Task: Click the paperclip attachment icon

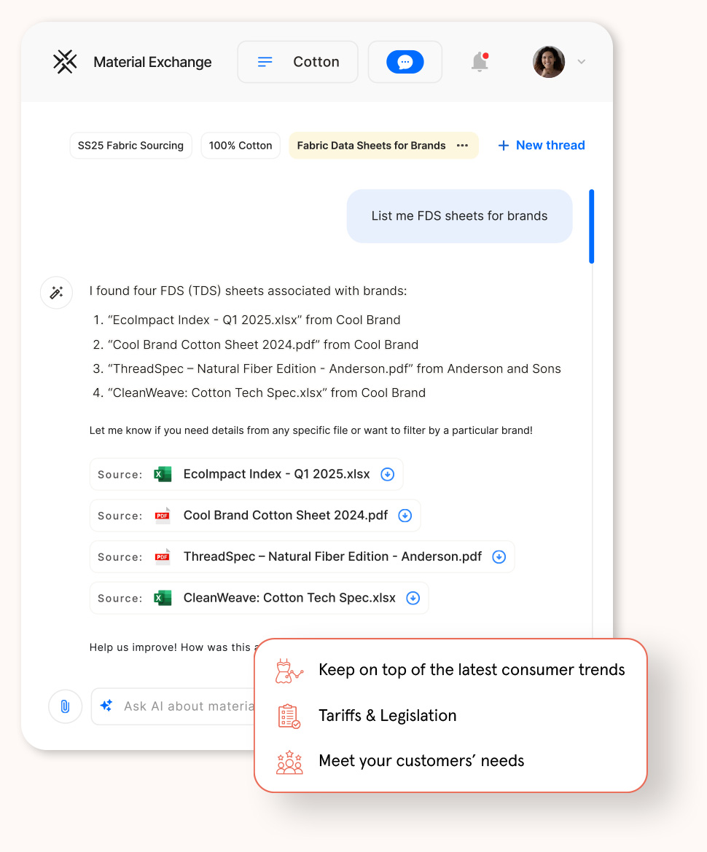Action: point(65,706)
